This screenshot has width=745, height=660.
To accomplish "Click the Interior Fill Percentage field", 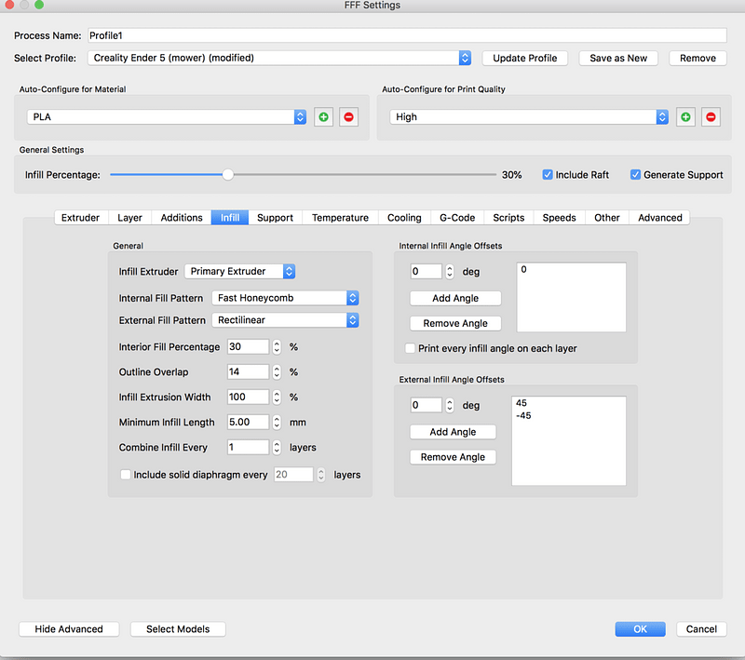I will [x=248, y=346].
